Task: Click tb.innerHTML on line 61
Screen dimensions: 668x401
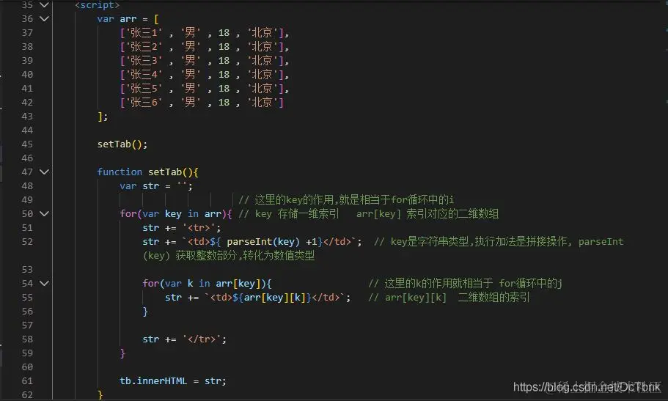Action: point(153,381)
